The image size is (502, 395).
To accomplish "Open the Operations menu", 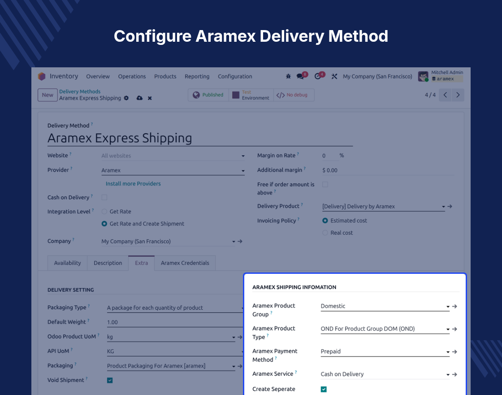I will click(x=132, y=76).
